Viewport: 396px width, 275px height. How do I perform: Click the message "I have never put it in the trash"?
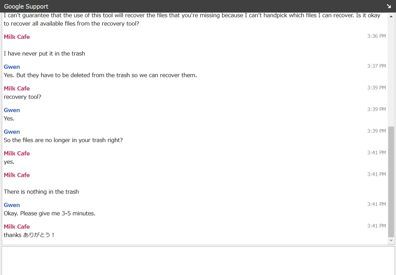44,53
